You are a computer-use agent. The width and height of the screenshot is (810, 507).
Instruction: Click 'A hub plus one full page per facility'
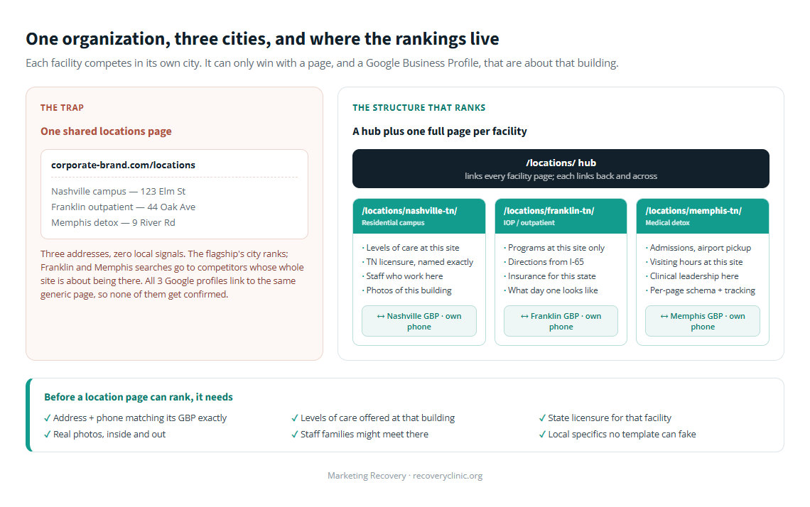(x=440, y=131)
